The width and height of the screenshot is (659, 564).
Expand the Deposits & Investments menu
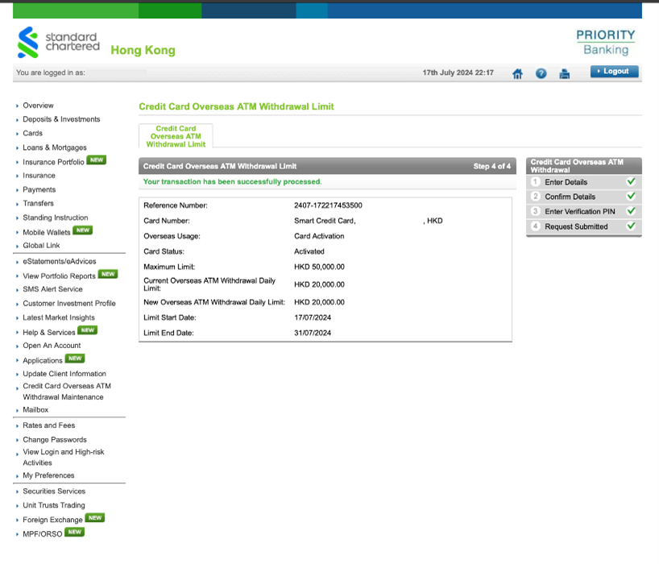pos(61,119)
